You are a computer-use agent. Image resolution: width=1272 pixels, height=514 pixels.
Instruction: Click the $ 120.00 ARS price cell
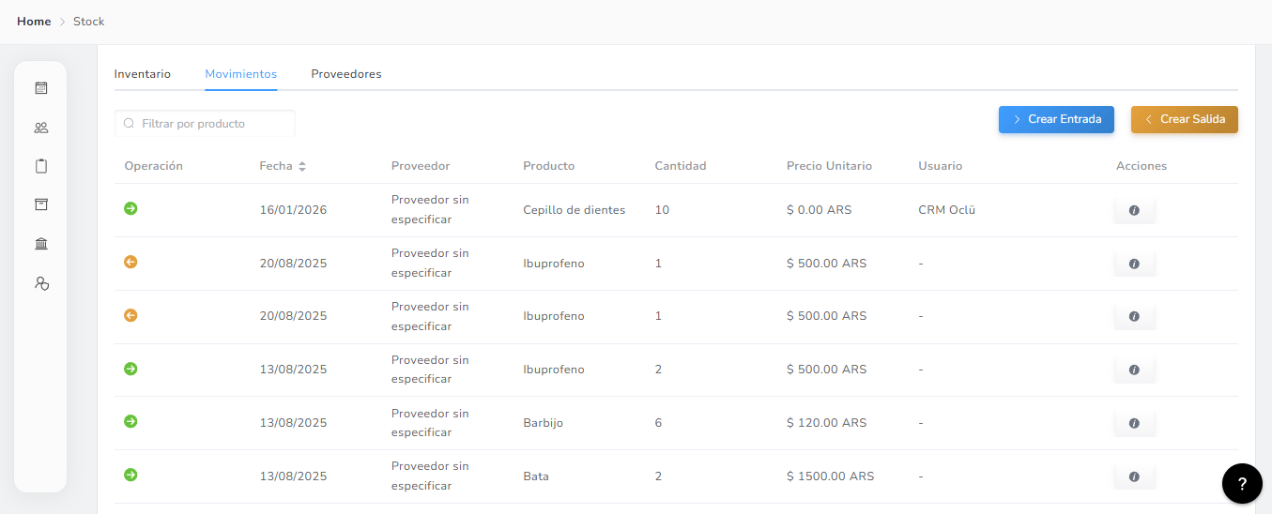(827, 423)
